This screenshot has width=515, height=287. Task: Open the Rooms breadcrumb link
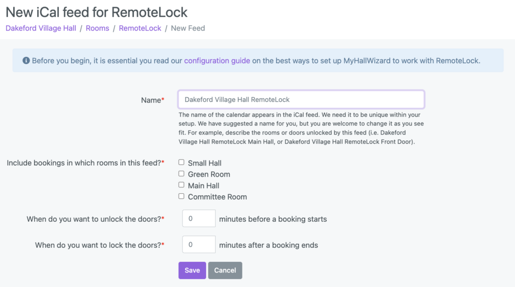[97, 28]
